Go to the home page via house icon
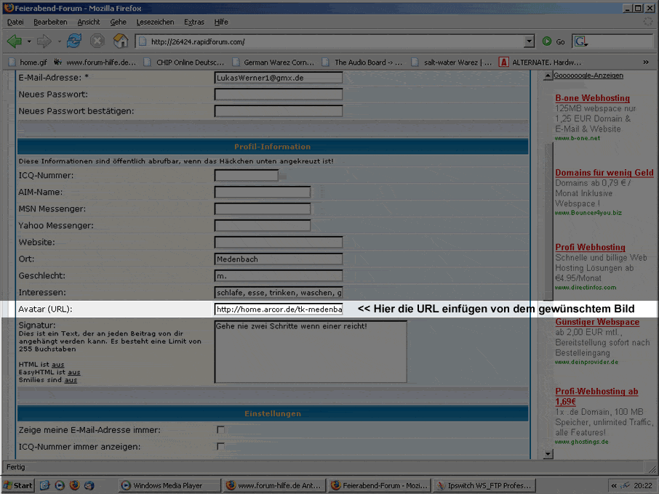The image size is (659, 494). 121,41
